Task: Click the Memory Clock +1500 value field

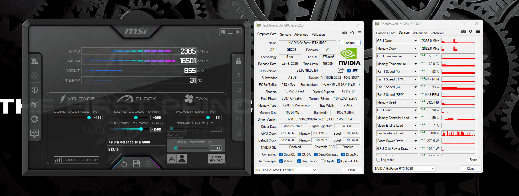Action: tap(156, 129)
